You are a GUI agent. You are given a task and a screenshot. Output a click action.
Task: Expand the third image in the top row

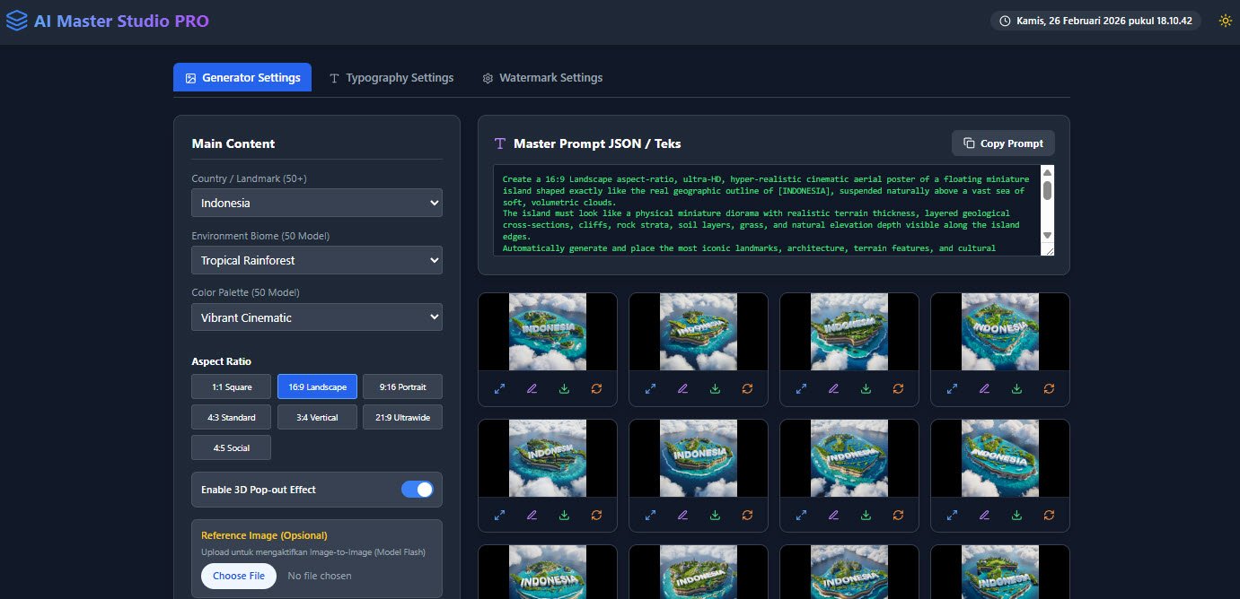point(802,388)
